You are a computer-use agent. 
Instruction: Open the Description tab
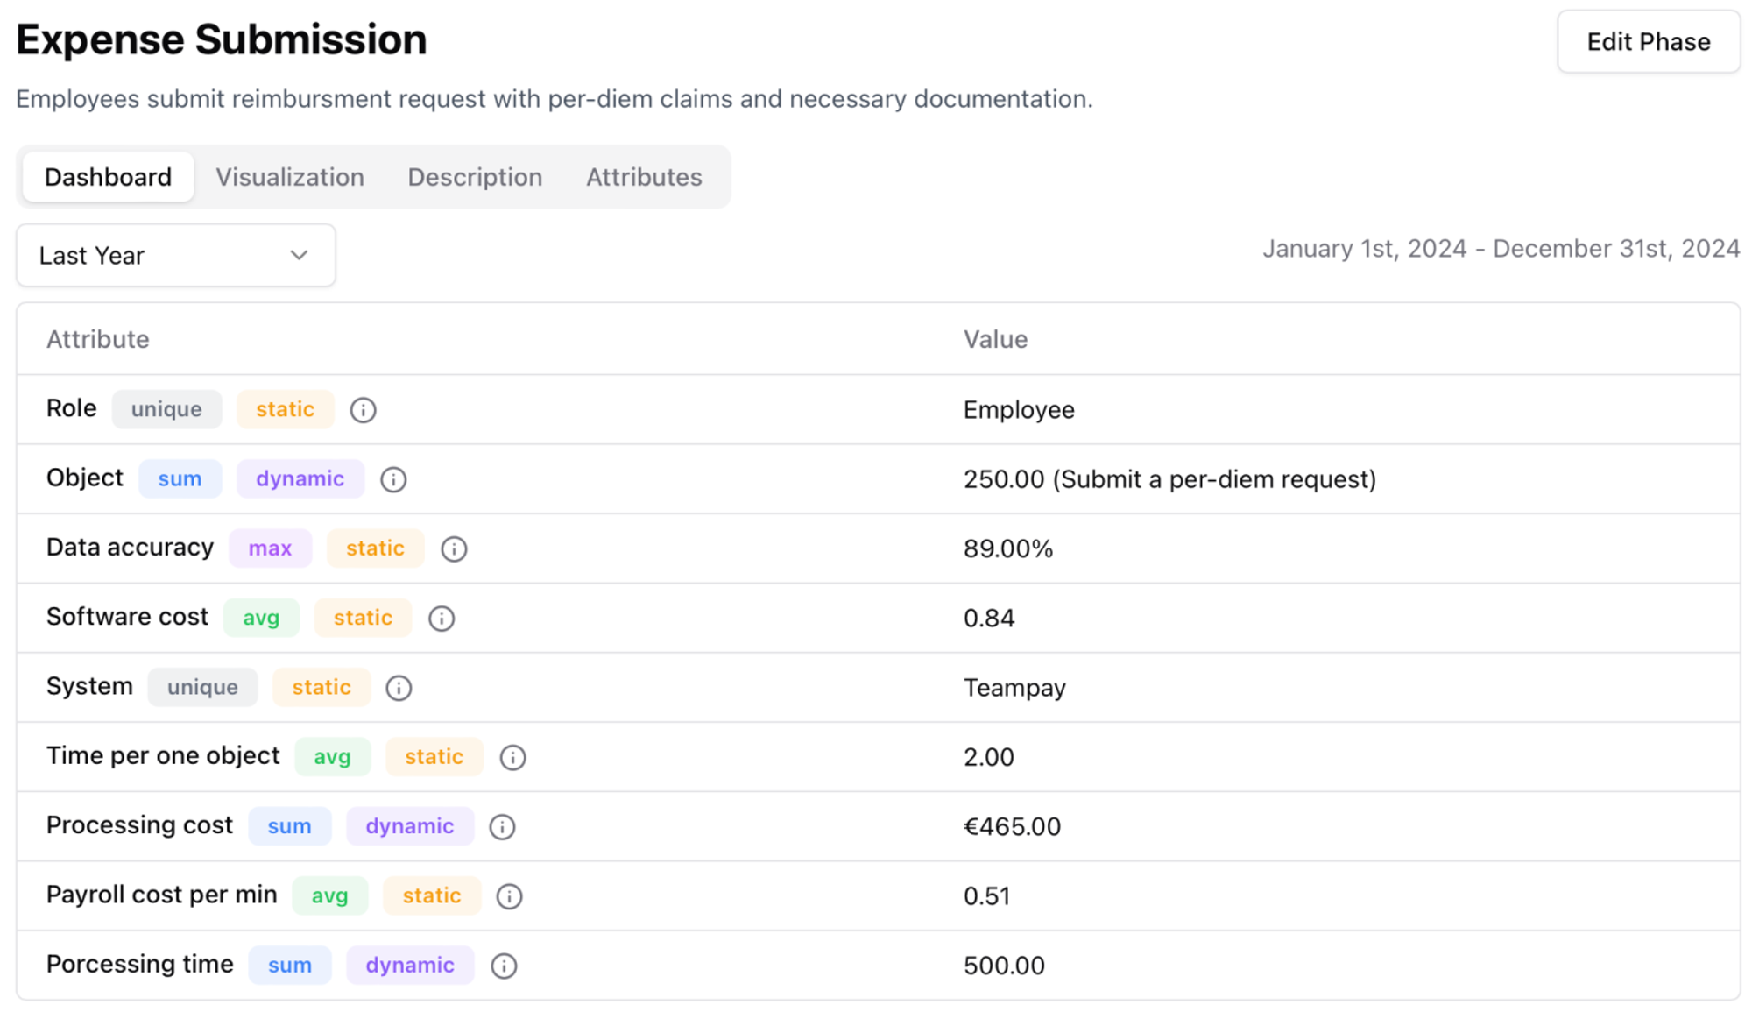pos(475,178)
